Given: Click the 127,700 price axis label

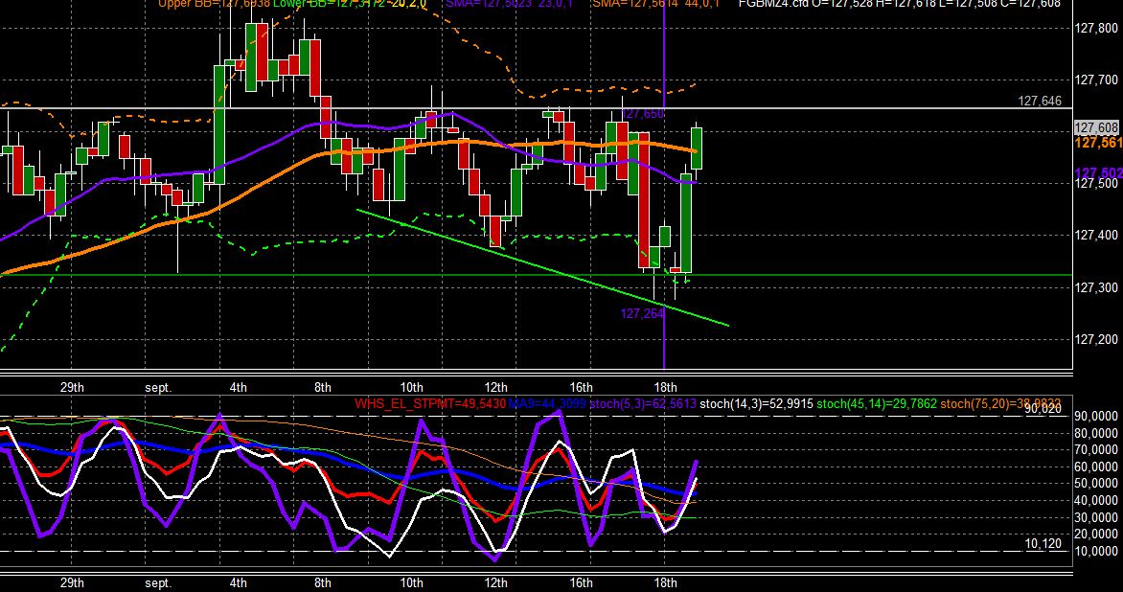Looking at the screenshot, I should [x=1097, y=80].
